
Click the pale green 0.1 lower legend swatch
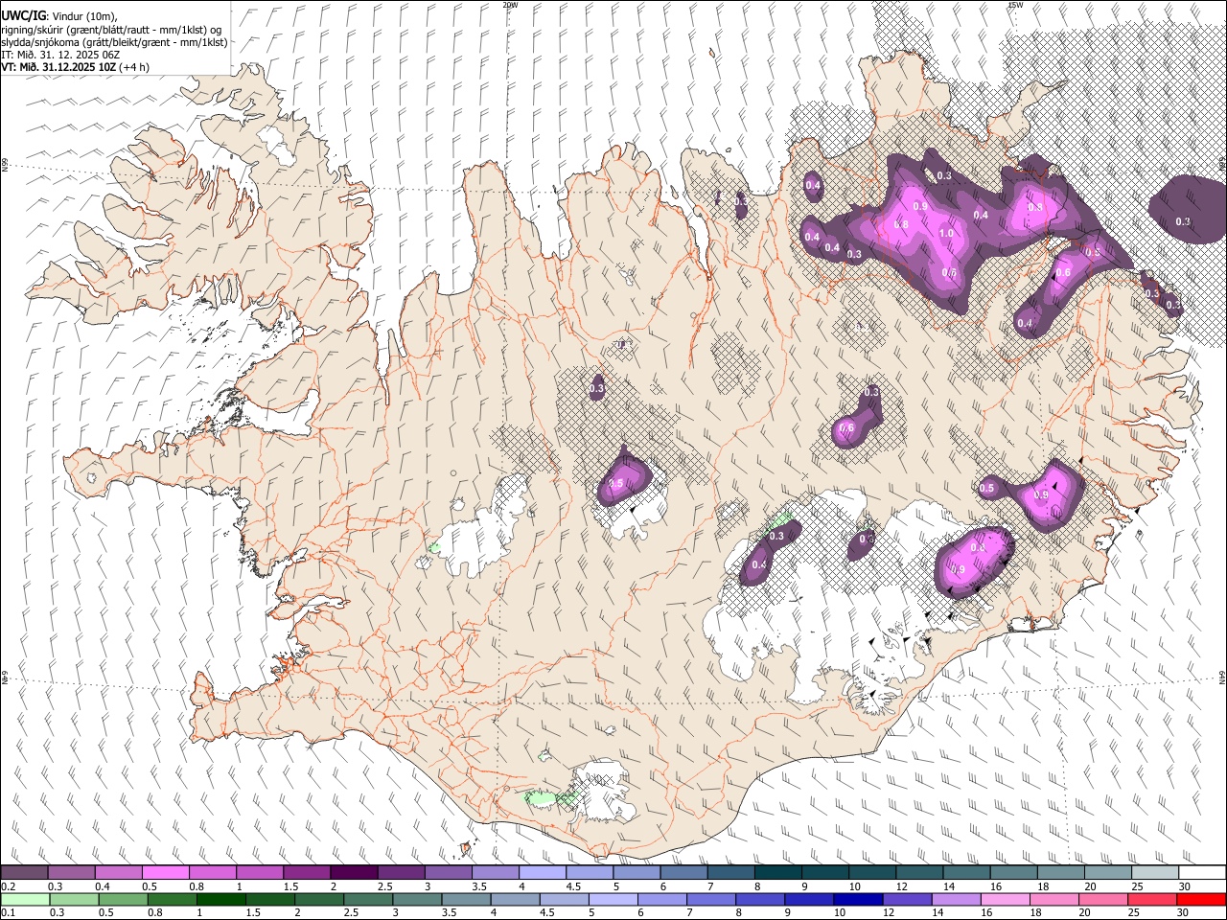(26, 899)
